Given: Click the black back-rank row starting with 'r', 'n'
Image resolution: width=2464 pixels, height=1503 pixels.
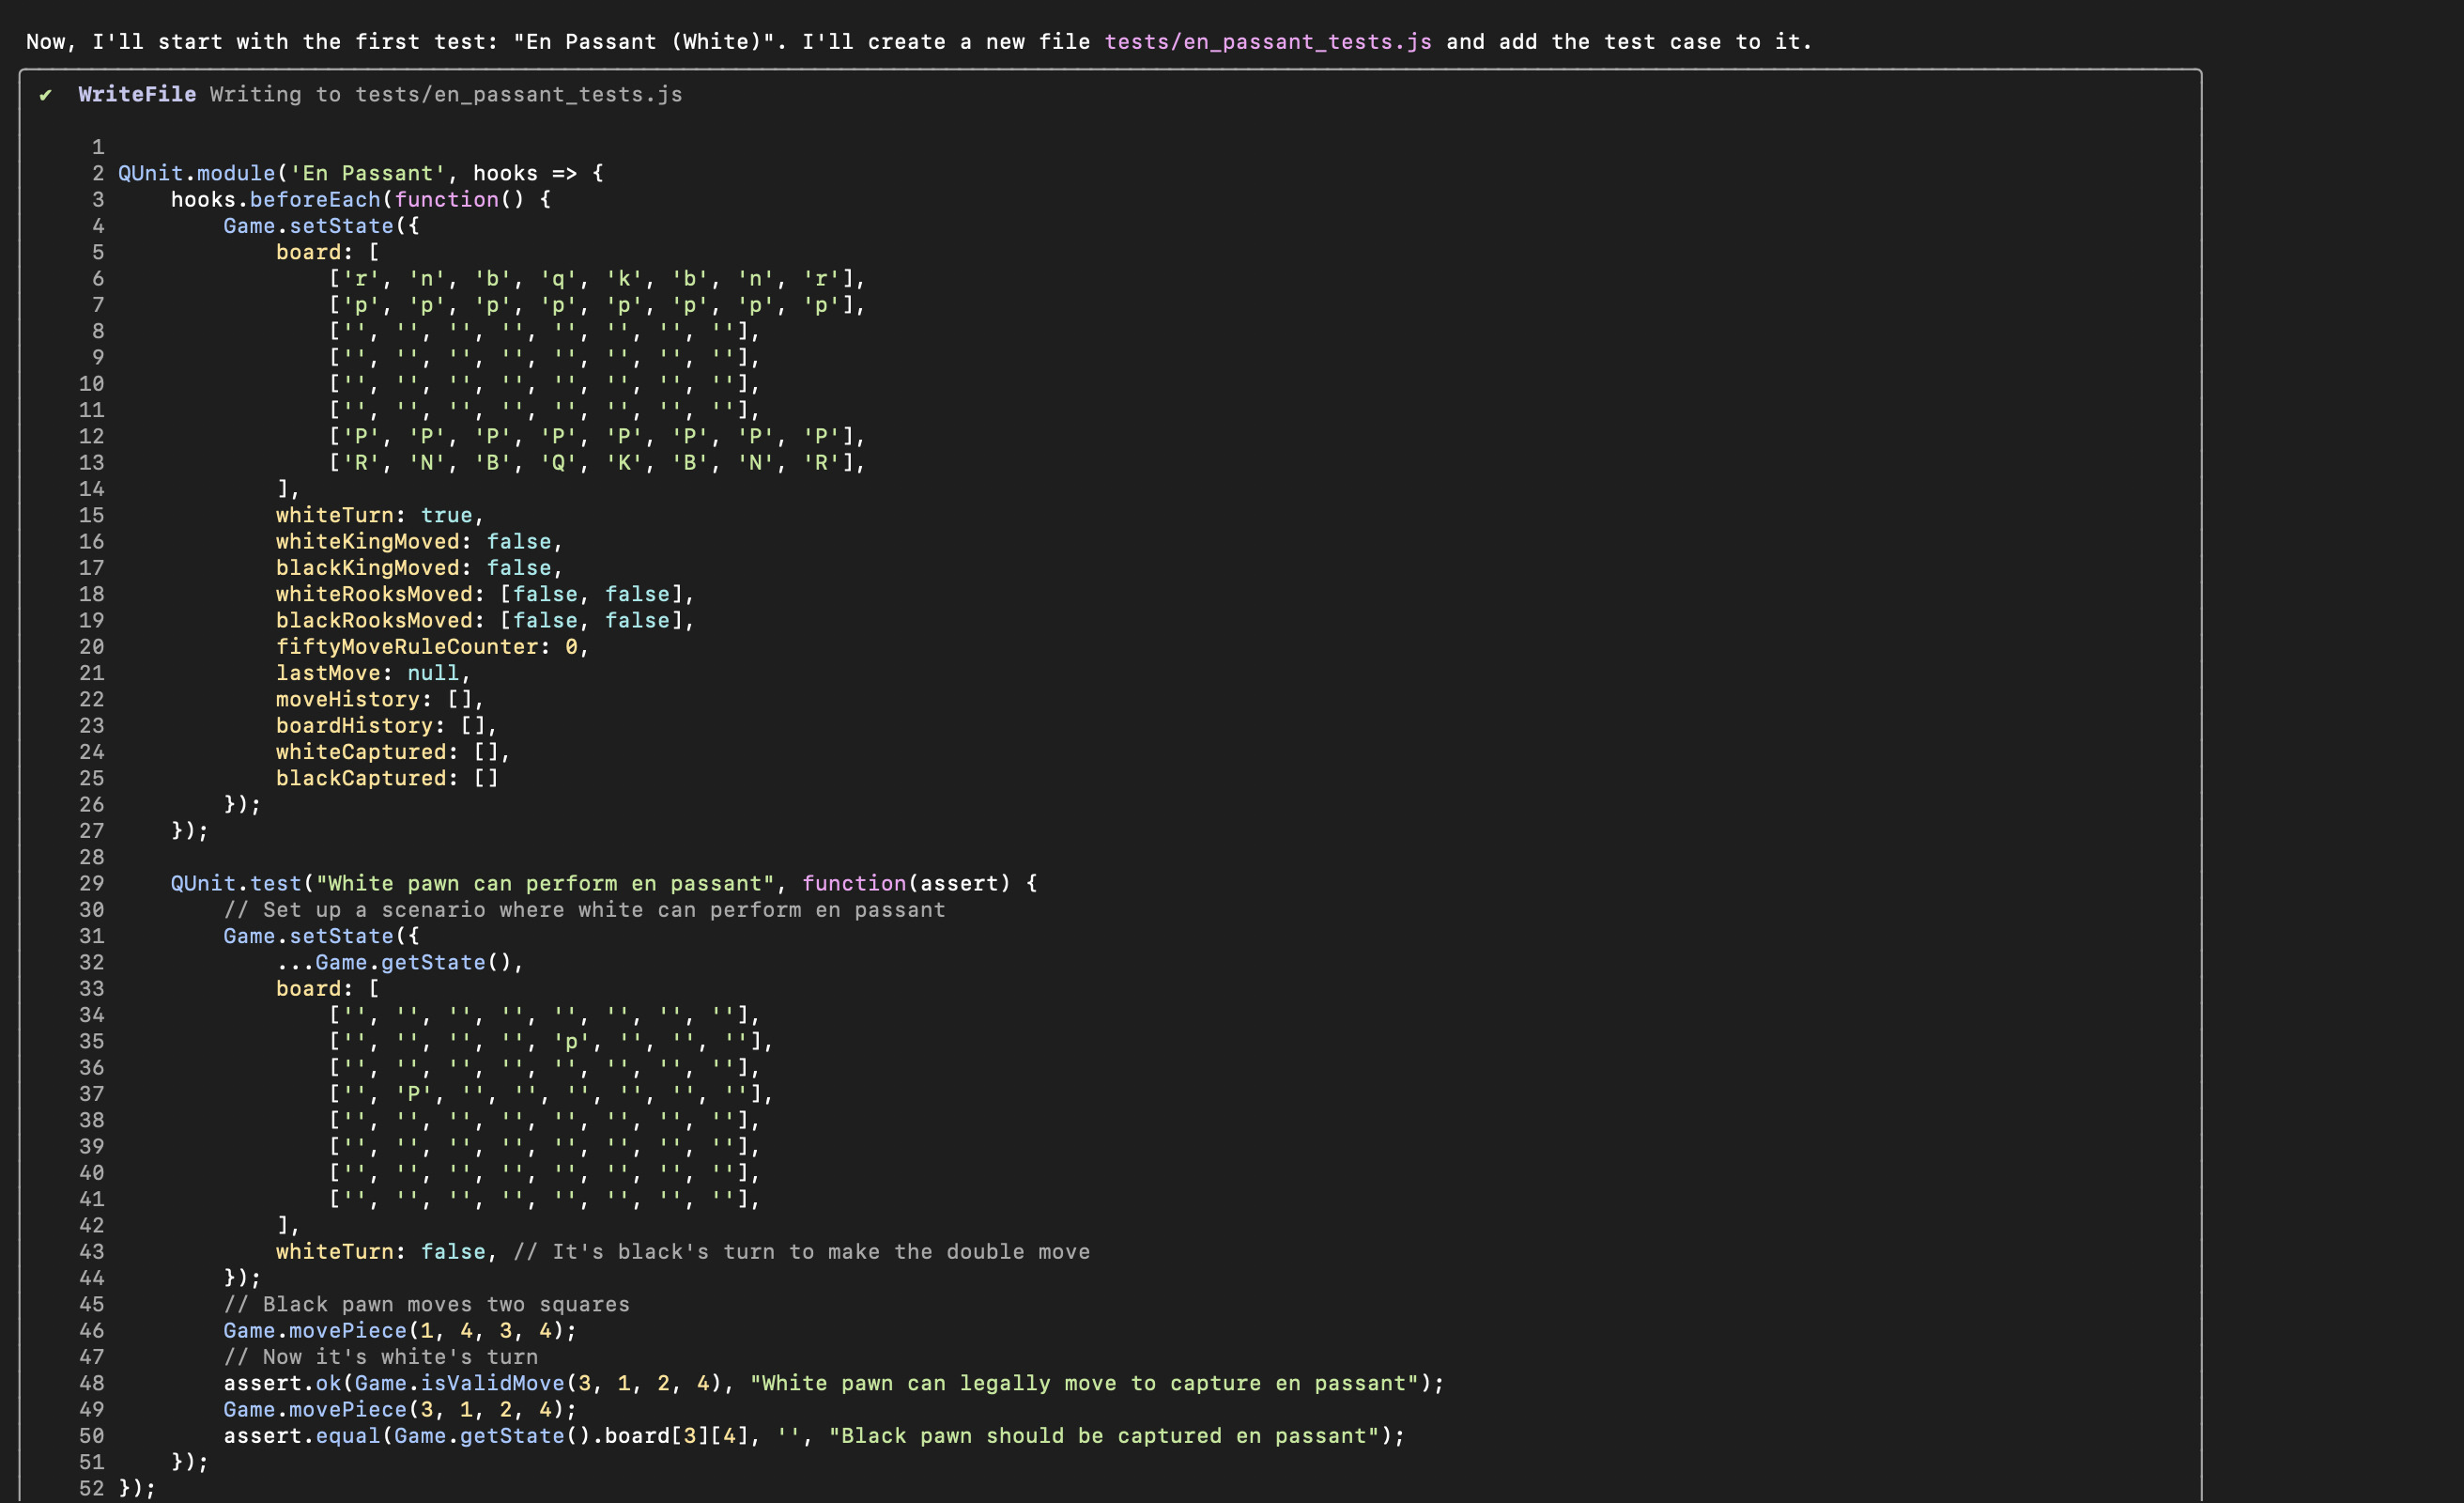Looking at the screenshot, I should (x=597, y=278).
